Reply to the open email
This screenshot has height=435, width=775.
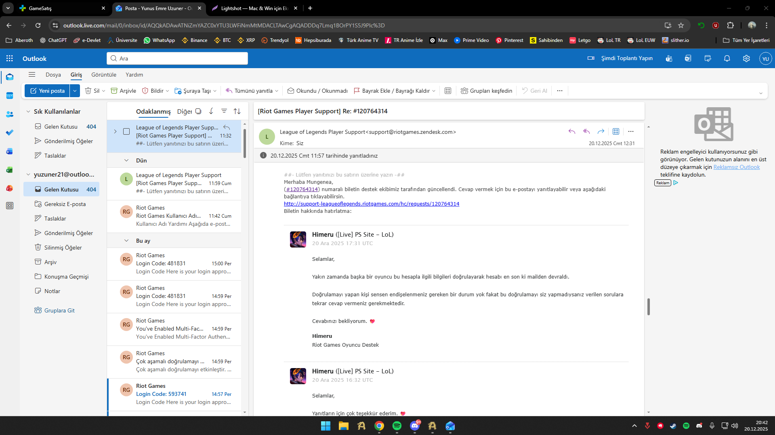[572, 131]
